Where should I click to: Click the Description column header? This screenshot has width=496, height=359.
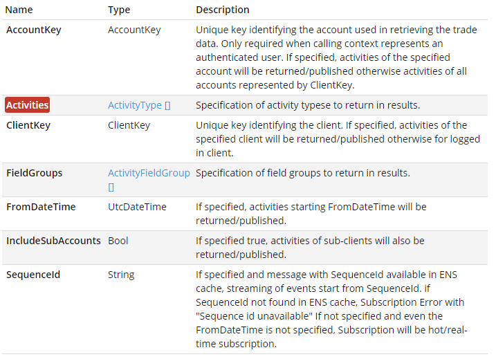coord(223,10)
